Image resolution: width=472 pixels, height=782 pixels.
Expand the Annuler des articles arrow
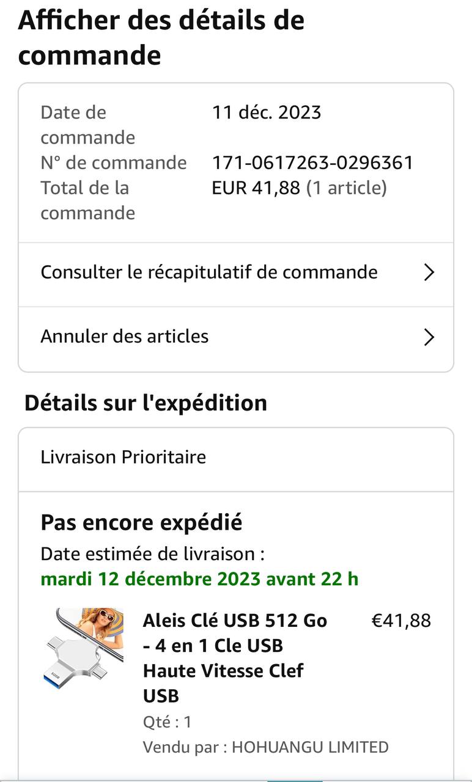coord(429,337)
